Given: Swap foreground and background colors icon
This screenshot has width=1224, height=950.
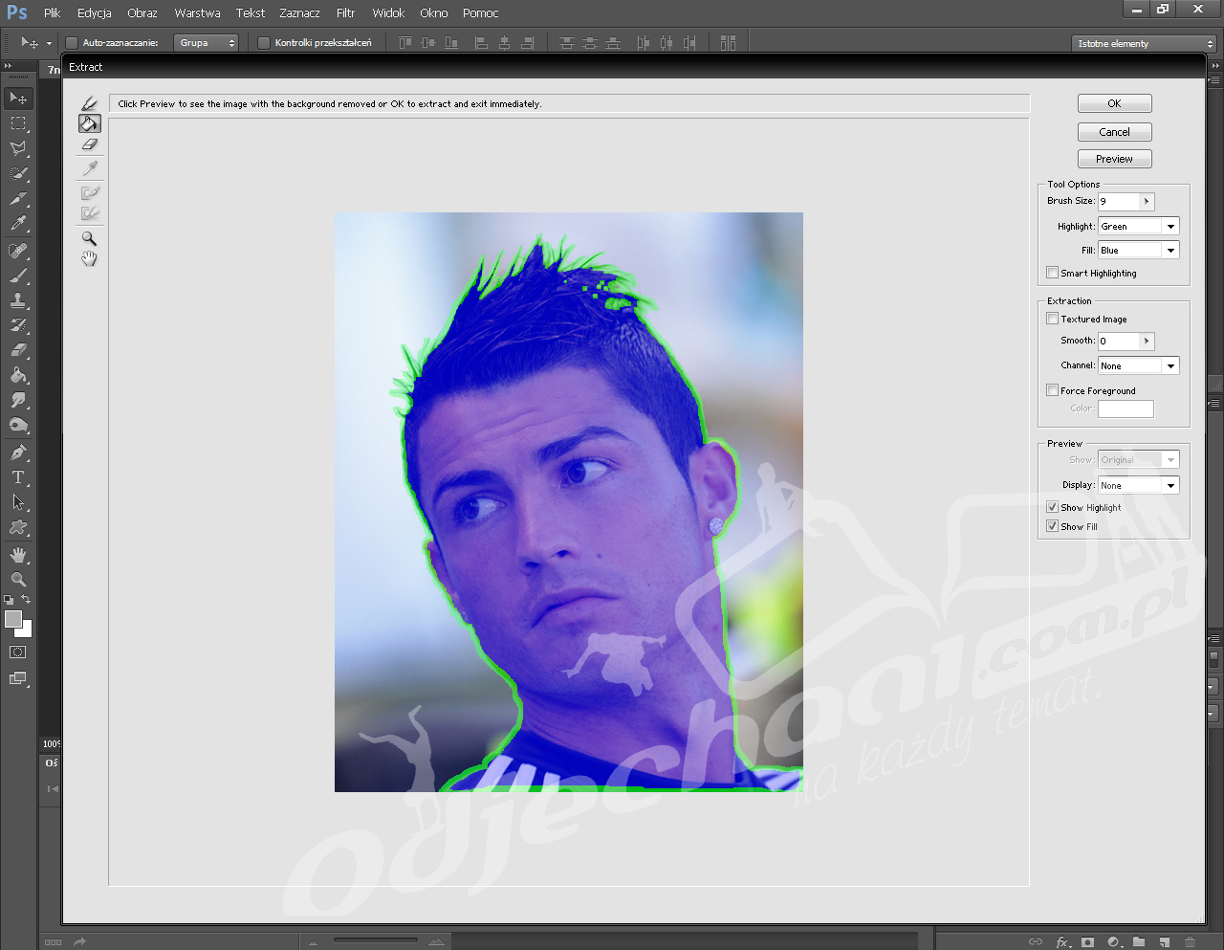Looking at the screenshot, I should click(x=27, y=599).
